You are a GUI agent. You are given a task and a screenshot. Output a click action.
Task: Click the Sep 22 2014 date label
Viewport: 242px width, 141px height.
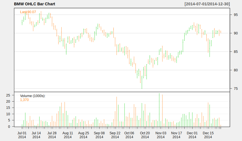click(x=115, y=135)
